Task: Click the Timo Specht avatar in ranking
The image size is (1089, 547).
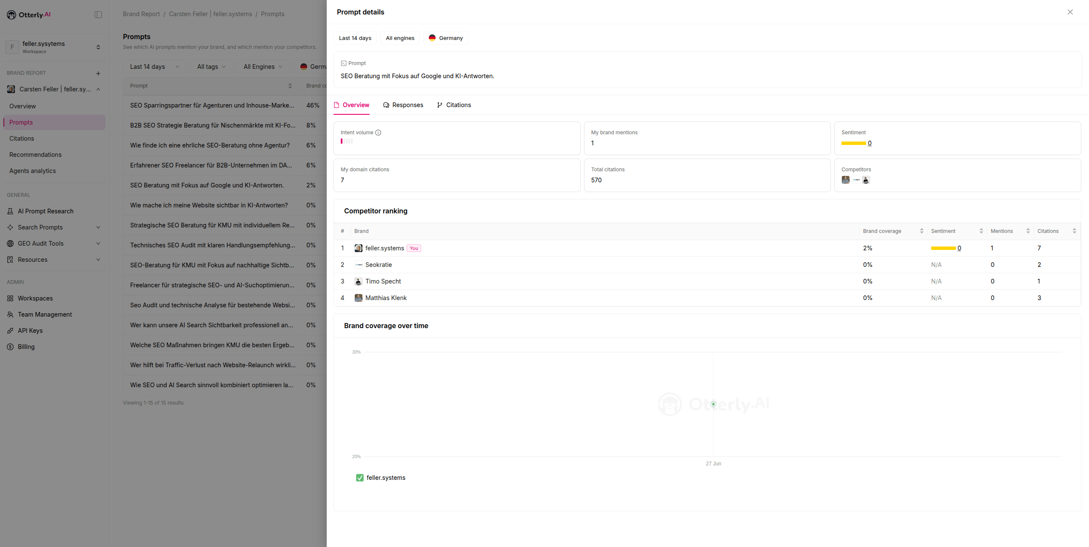Action: 359,281
